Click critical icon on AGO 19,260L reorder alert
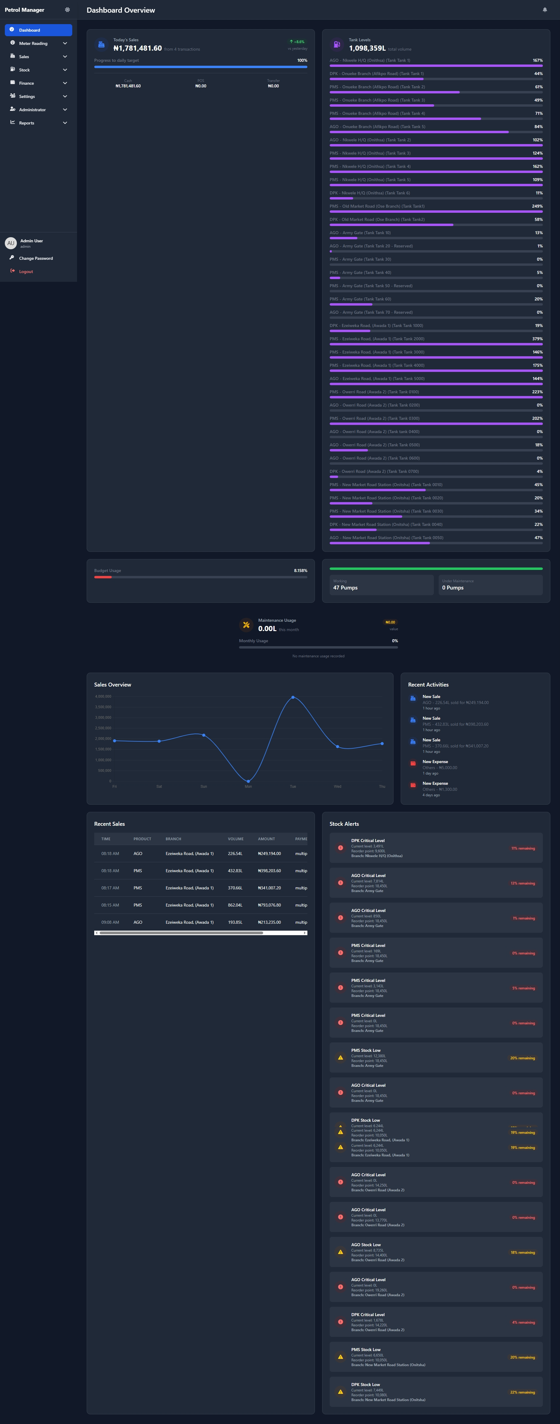 340,1287
